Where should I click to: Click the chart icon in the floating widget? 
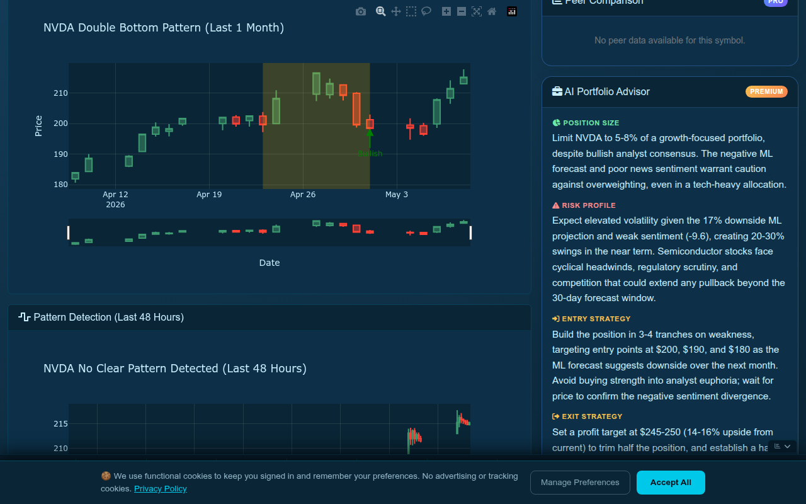pyautogui.click(x=778, y=446)
